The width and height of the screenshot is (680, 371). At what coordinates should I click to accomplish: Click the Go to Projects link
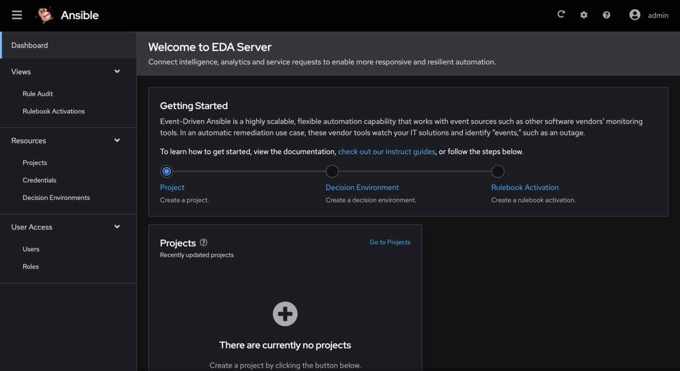pos(390,242)
